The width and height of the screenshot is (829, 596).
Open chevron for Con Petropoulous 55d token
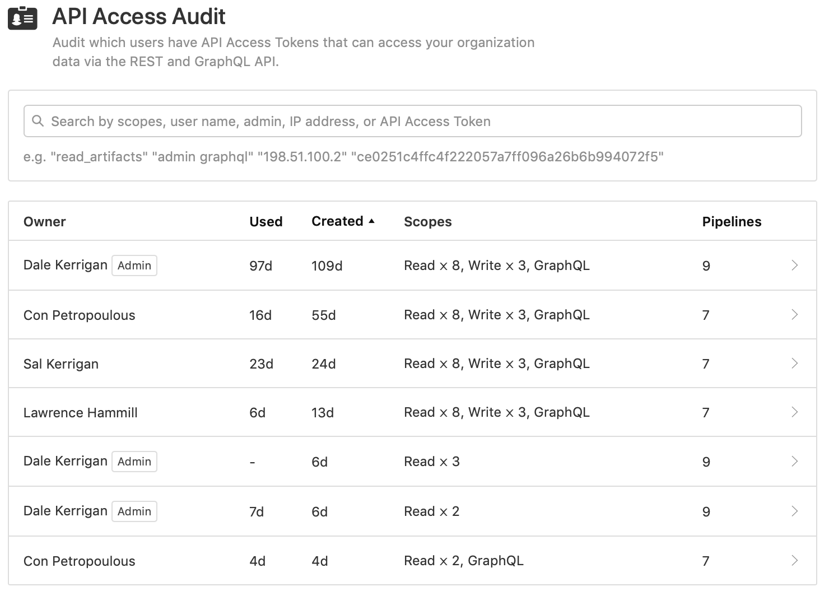tap(794, 315)
